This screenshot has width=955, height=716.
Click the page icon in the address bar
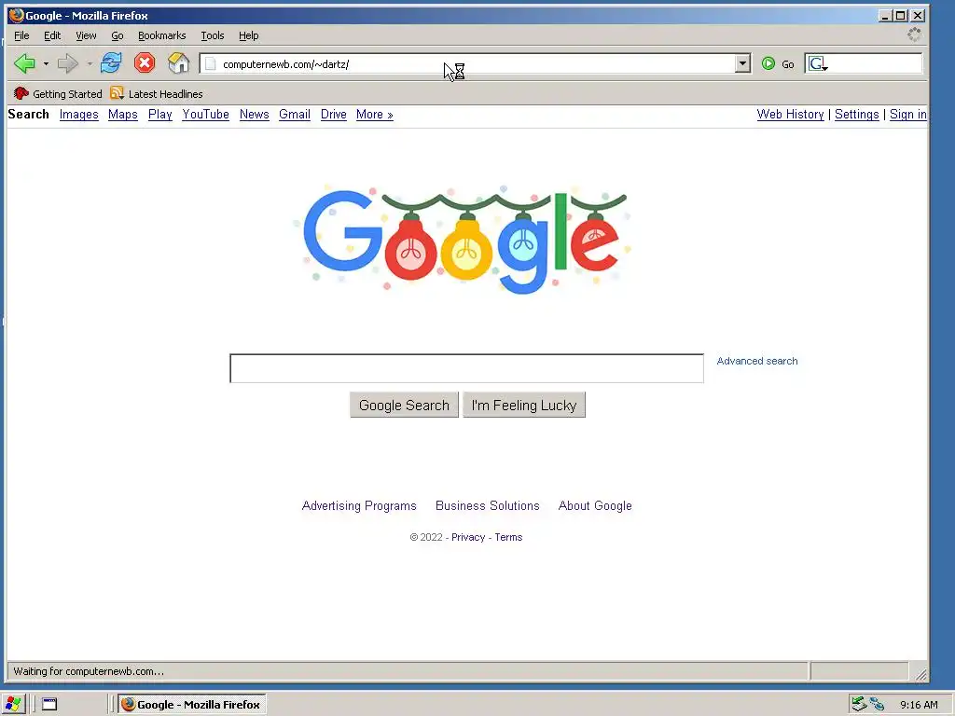point(210,64)
